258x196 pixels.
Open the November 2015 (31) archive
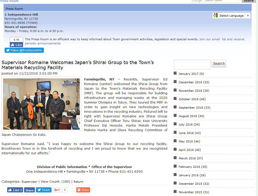(194, 192)
